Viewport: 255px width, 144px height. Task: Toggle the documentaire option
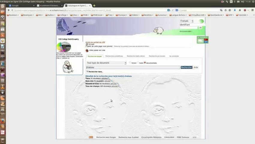pos(145,63)
